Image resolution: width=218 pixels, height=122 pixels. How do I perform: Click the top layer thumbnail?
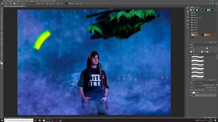coord(194,93)
